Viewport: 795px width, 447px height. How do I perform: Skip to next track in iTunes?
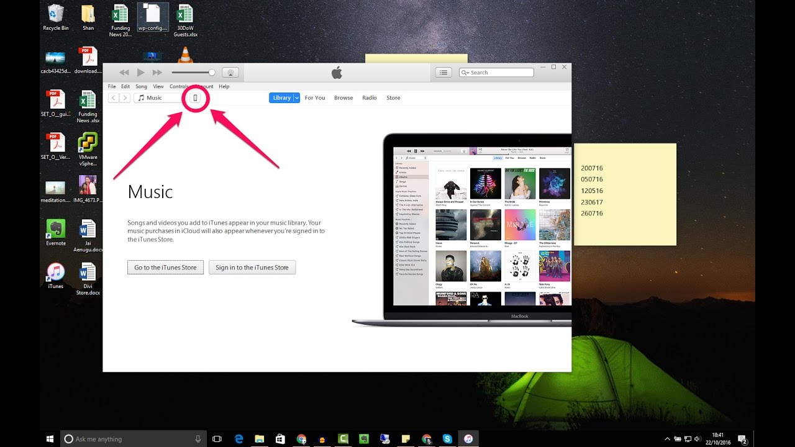(x=157, y=73)
